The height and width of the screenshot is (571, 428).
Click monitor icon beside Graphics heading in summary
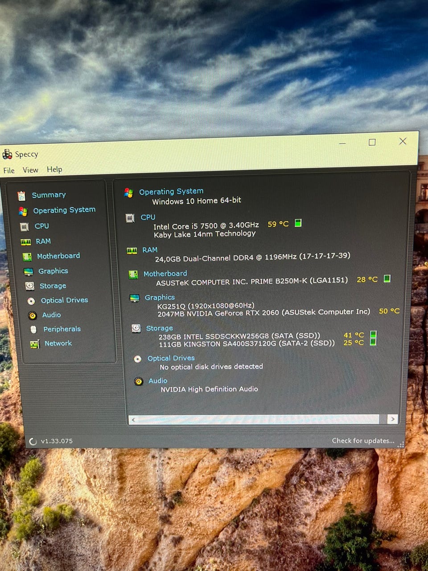coord(134,298)
